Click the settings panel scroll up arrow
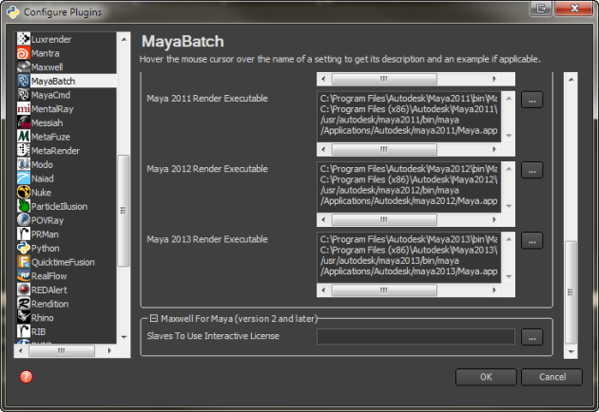599x412 pixels. [570, 80]
